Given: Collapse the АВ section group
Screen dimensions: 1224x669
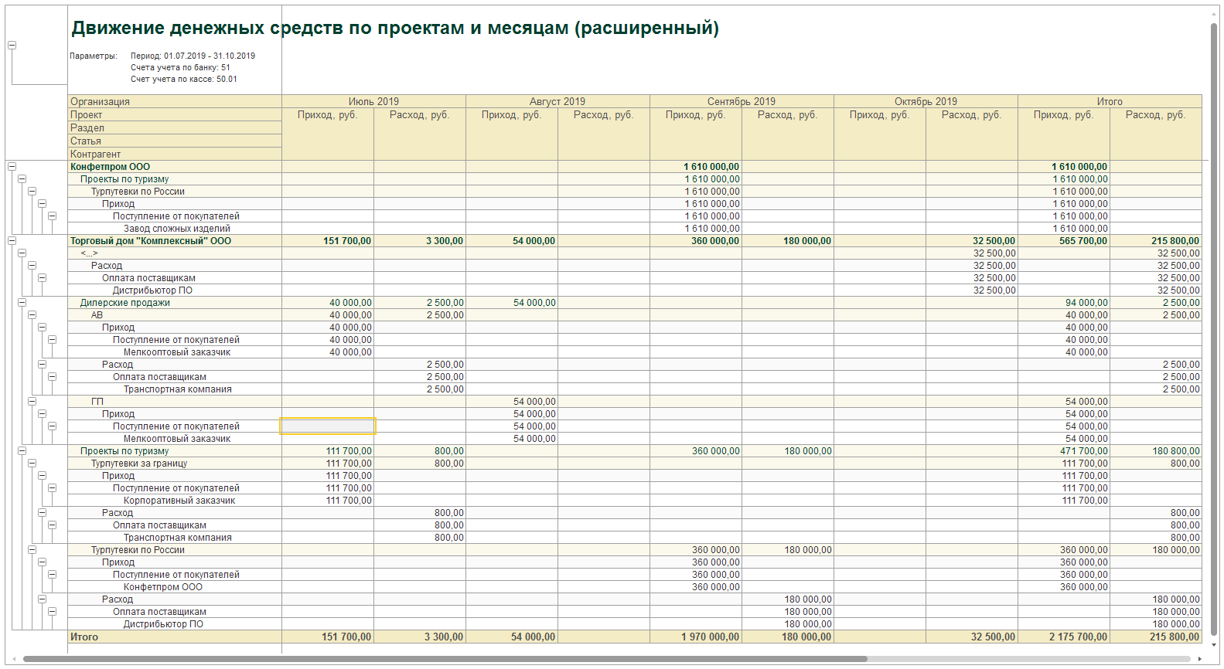Looking at the screenshot, I should coord(32,314).
